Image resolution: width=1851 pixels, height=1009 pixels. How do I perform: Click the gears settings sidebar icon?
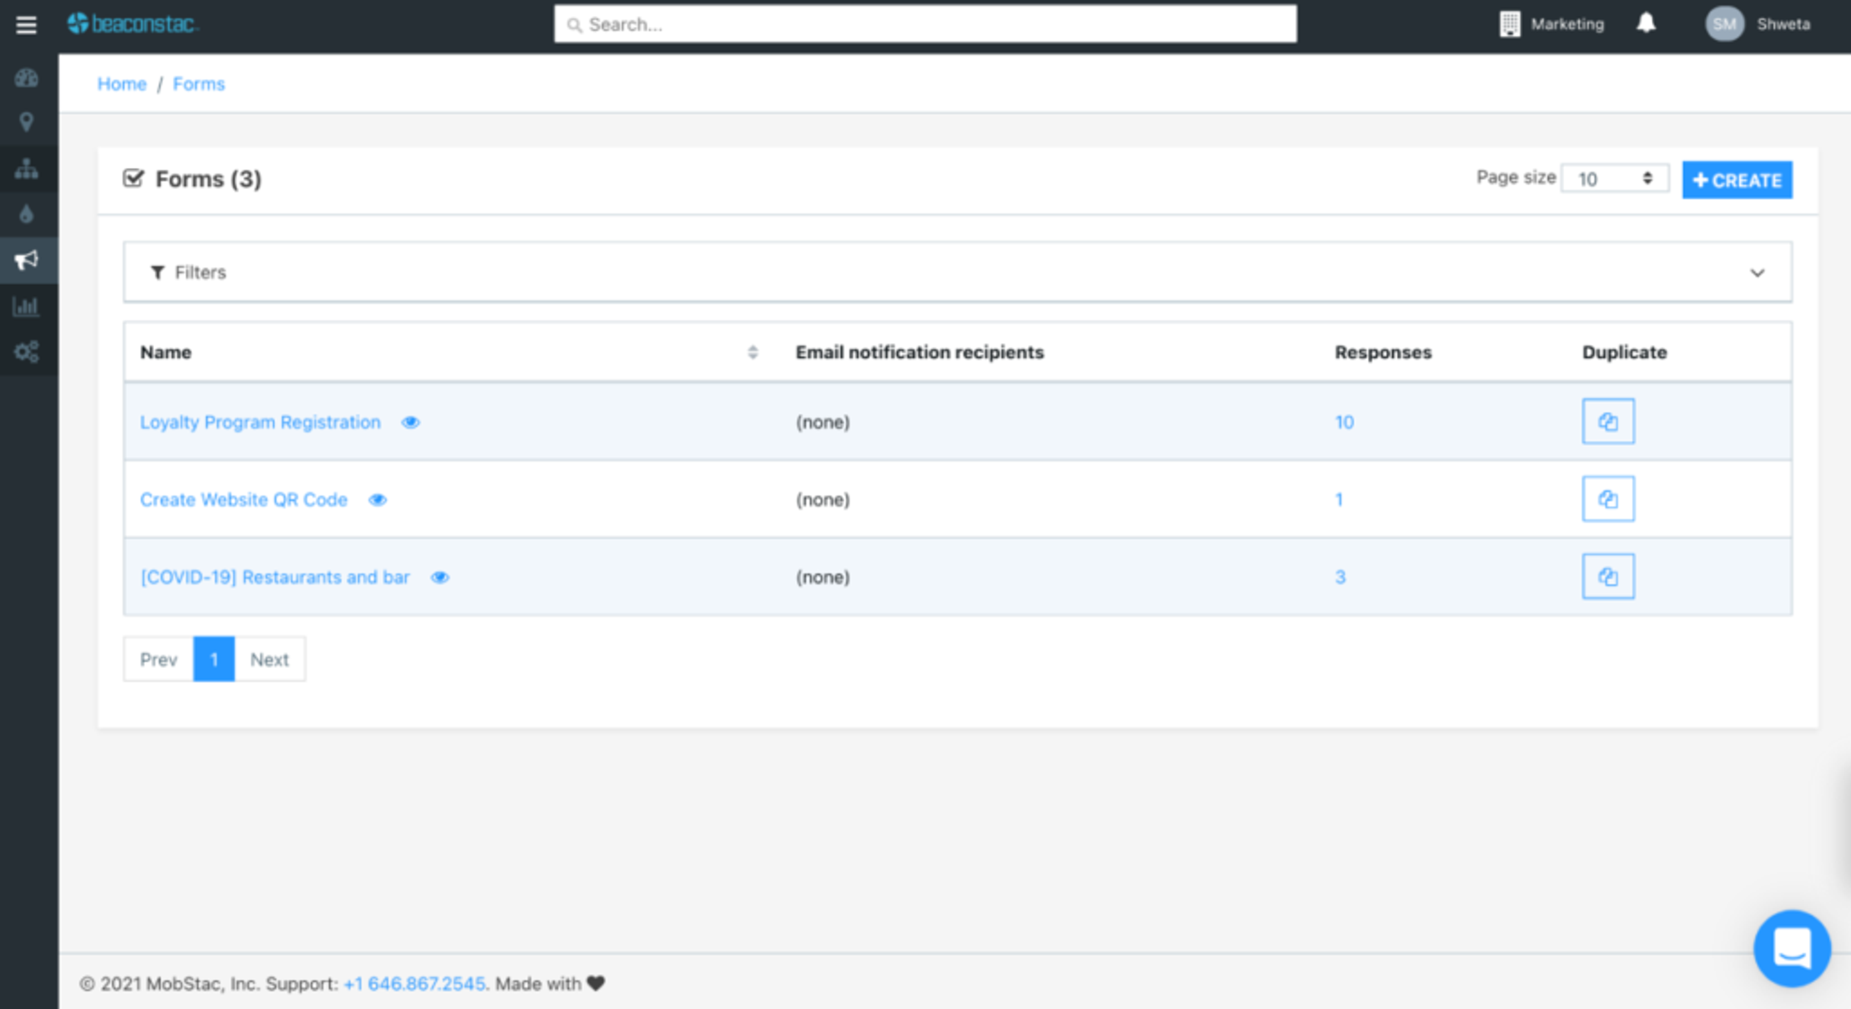coord(27,352)
